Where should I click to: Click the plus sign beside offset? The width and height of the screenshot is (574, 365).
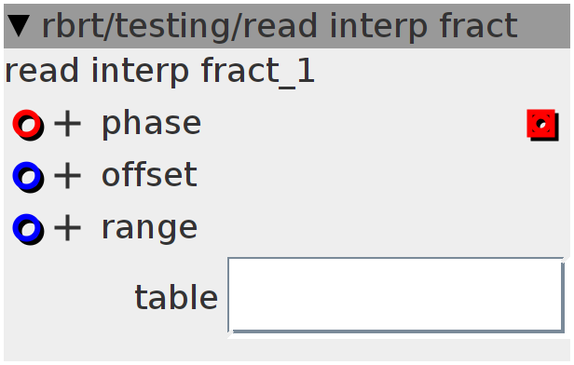[x=67, y=177]
